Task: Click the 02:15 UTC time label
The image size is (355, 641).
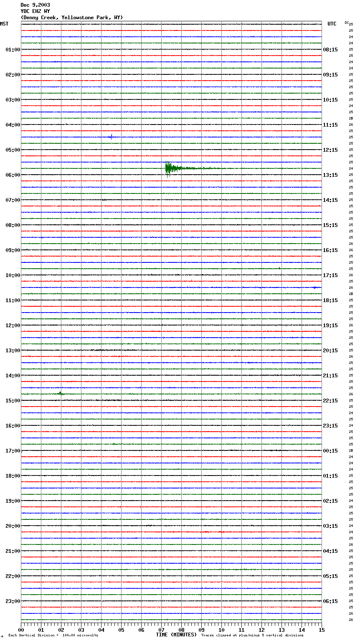Action: pos(330,501)
